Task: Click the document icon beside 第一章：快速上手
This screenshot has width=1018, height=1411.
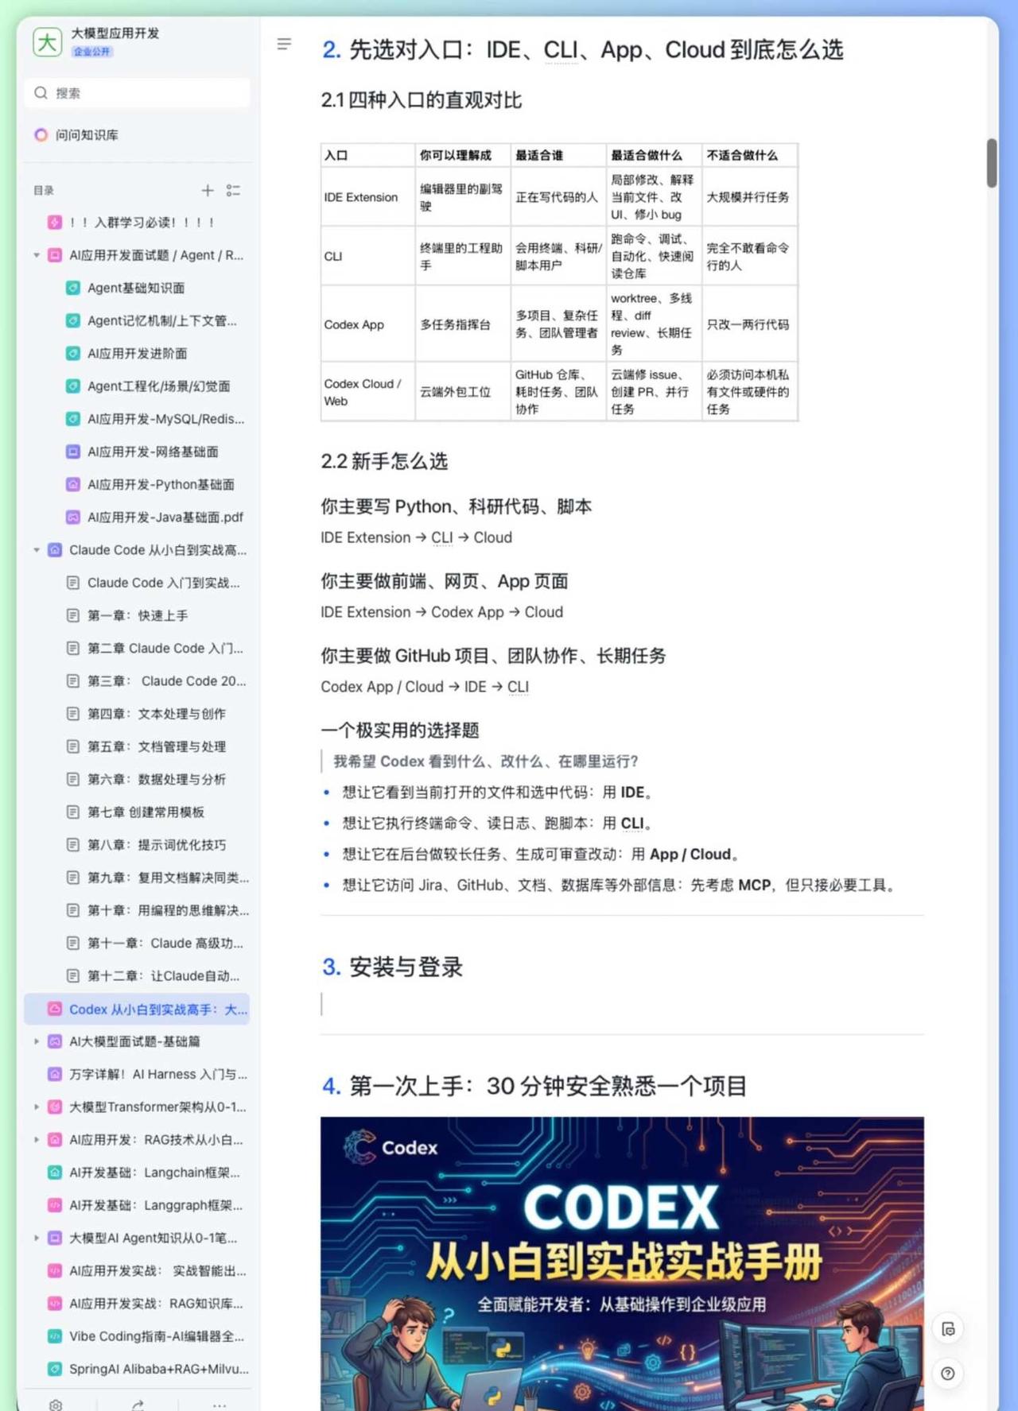Action: pos(73,615)
